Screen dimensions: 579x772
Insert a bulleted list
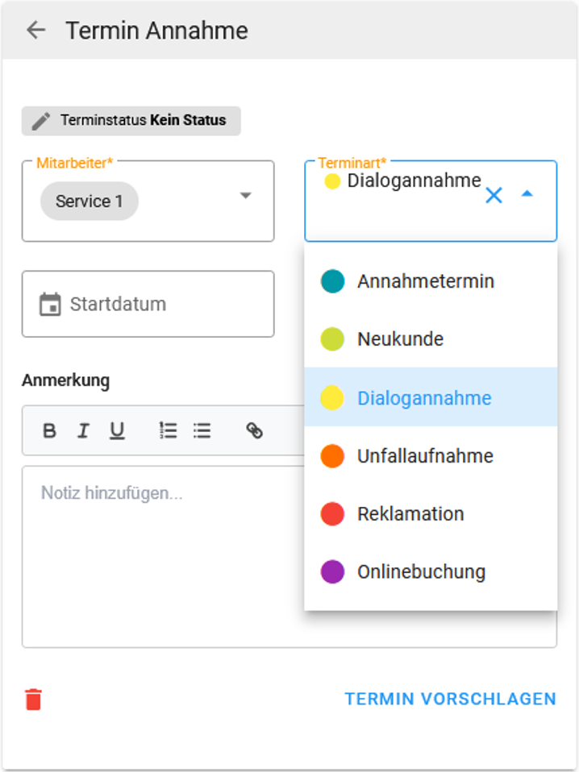[202, 431]
